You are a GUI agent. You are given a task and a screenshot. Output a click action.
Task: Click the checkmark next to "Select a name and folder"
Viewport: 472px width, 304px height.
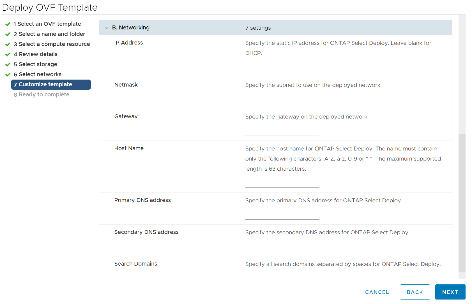pyautogui.click(x=8, y=34)
